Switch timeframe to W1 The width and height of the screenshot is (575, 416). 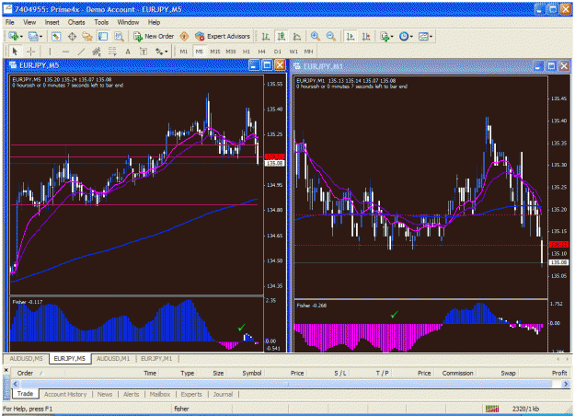tap(293, 52)
